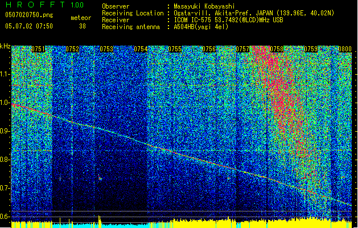Viewport: 358px width, 228px height.
Task: Click the 0800 time marker
Action: [345, 49]
